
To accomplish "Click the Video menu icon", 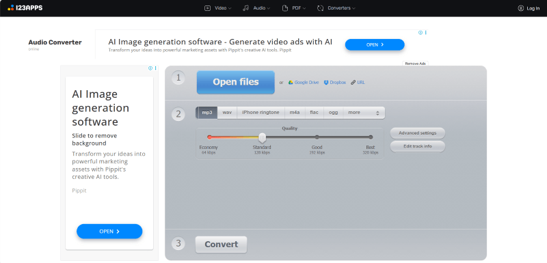I will [208, 8].
